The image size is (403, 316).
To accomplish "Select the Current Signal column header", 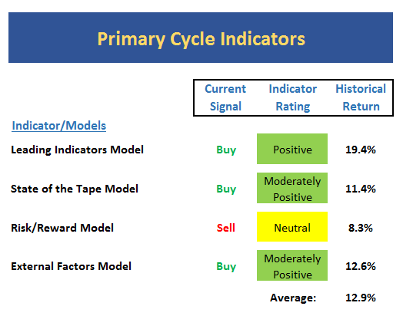I will [225, 97].
